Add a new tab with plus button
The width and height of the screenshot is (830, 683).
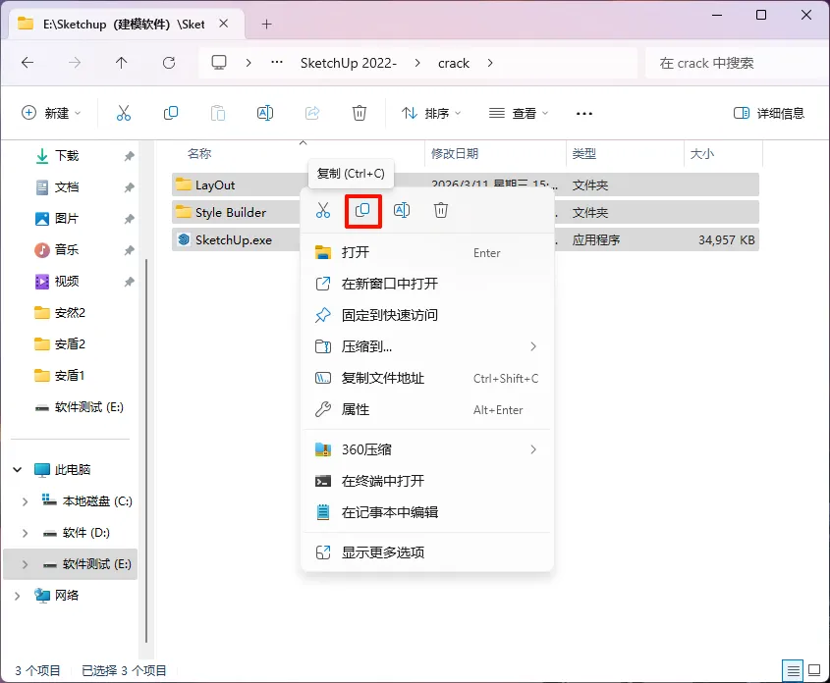(267, 25)
